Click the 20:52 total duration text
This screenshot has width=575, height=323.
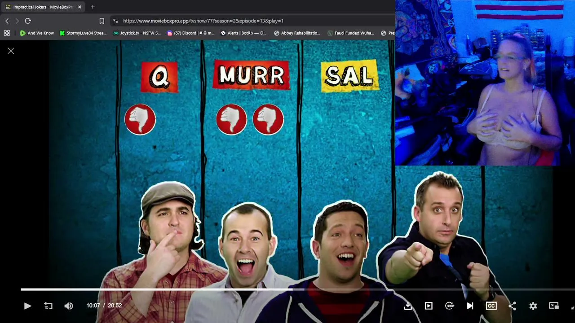pos(115,306)
